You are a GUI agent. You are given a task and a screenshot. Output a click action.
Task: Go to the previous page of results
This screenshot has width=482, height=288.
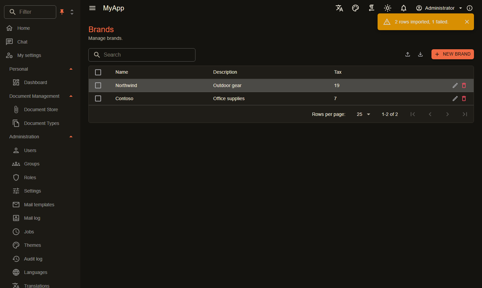point(430,114)
